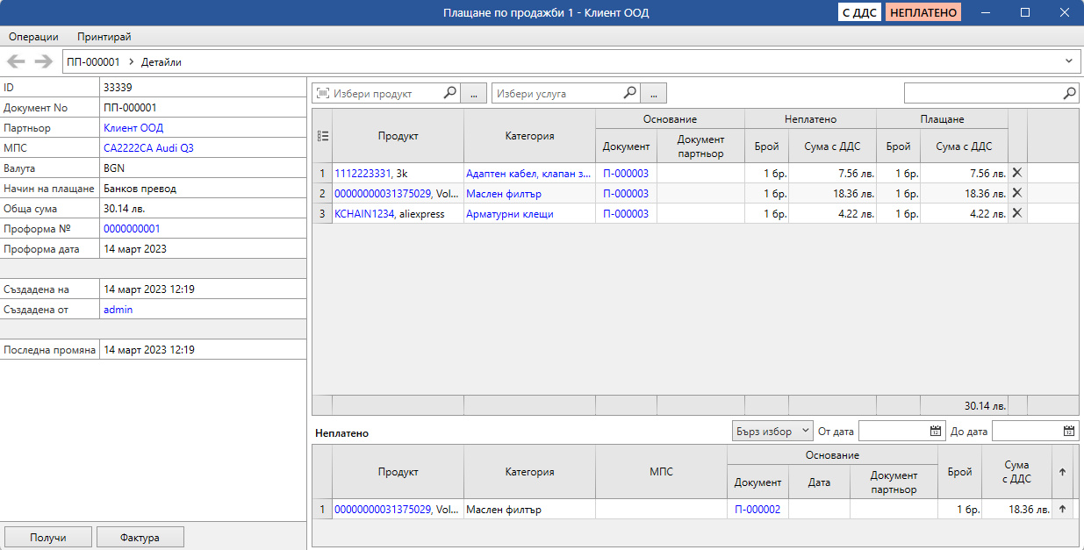Screen dimensions: 1084x550
Task: Open the column list icon in the payment table header
Action: (322, 136)
